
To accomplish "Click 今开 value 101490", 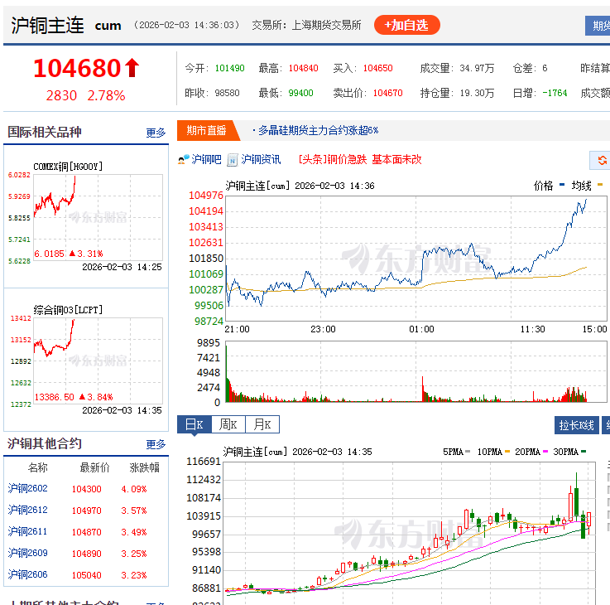I will 229,68.
